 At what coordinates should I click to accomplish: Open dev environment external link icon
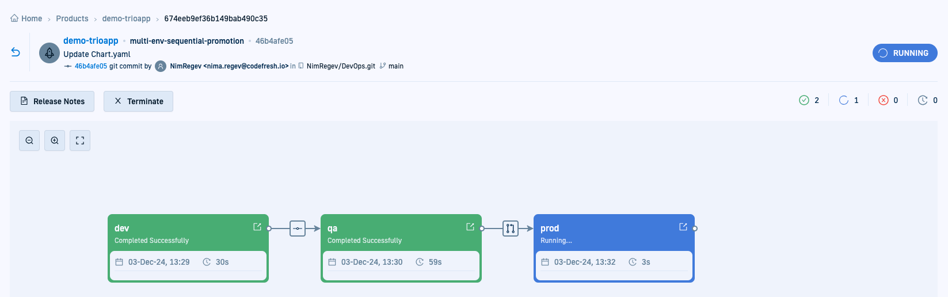pyautogui.click(x=257, y=227)
